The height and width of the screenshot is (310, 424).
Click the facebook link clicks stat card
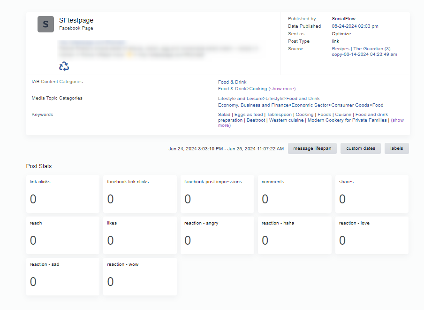pyautogui.click(x=140, y=194)
